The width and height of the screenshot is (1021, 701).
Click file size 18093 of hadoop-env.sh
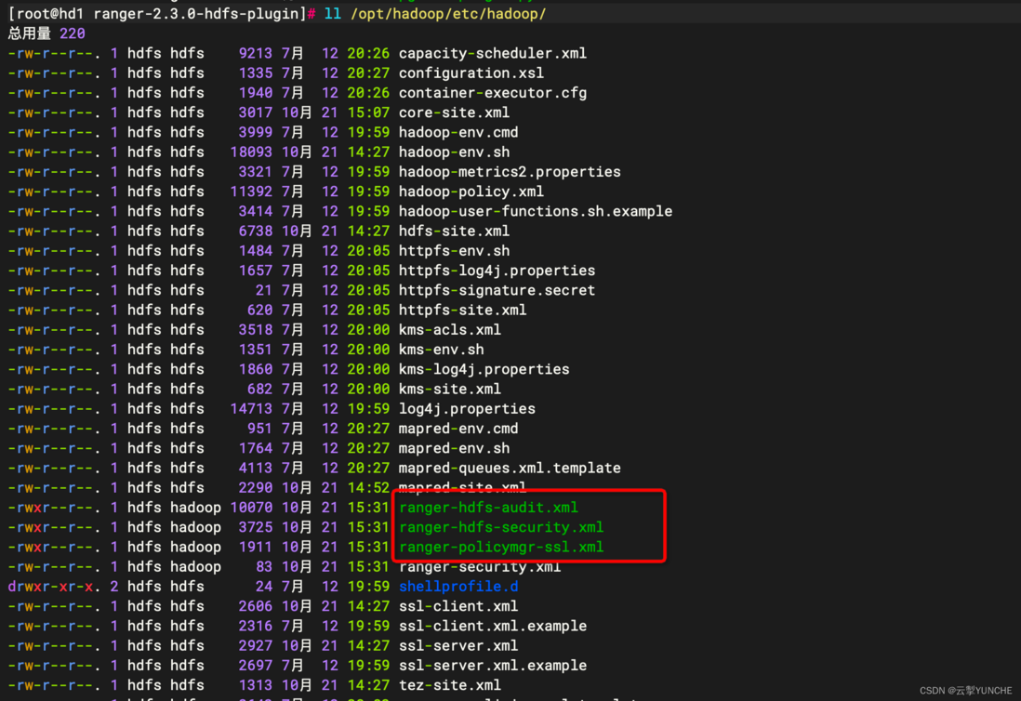click(x=251, y=152)
